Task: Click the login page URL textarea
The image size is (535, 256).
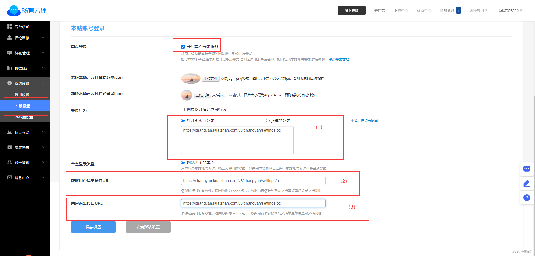Action: tap(237, 140)
